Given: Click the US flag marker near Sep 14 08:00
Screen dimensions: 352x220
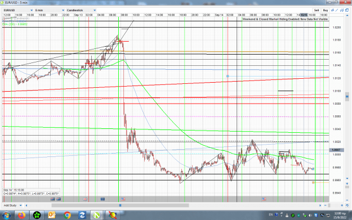Looking at the screenshot, I should point(264,199).
